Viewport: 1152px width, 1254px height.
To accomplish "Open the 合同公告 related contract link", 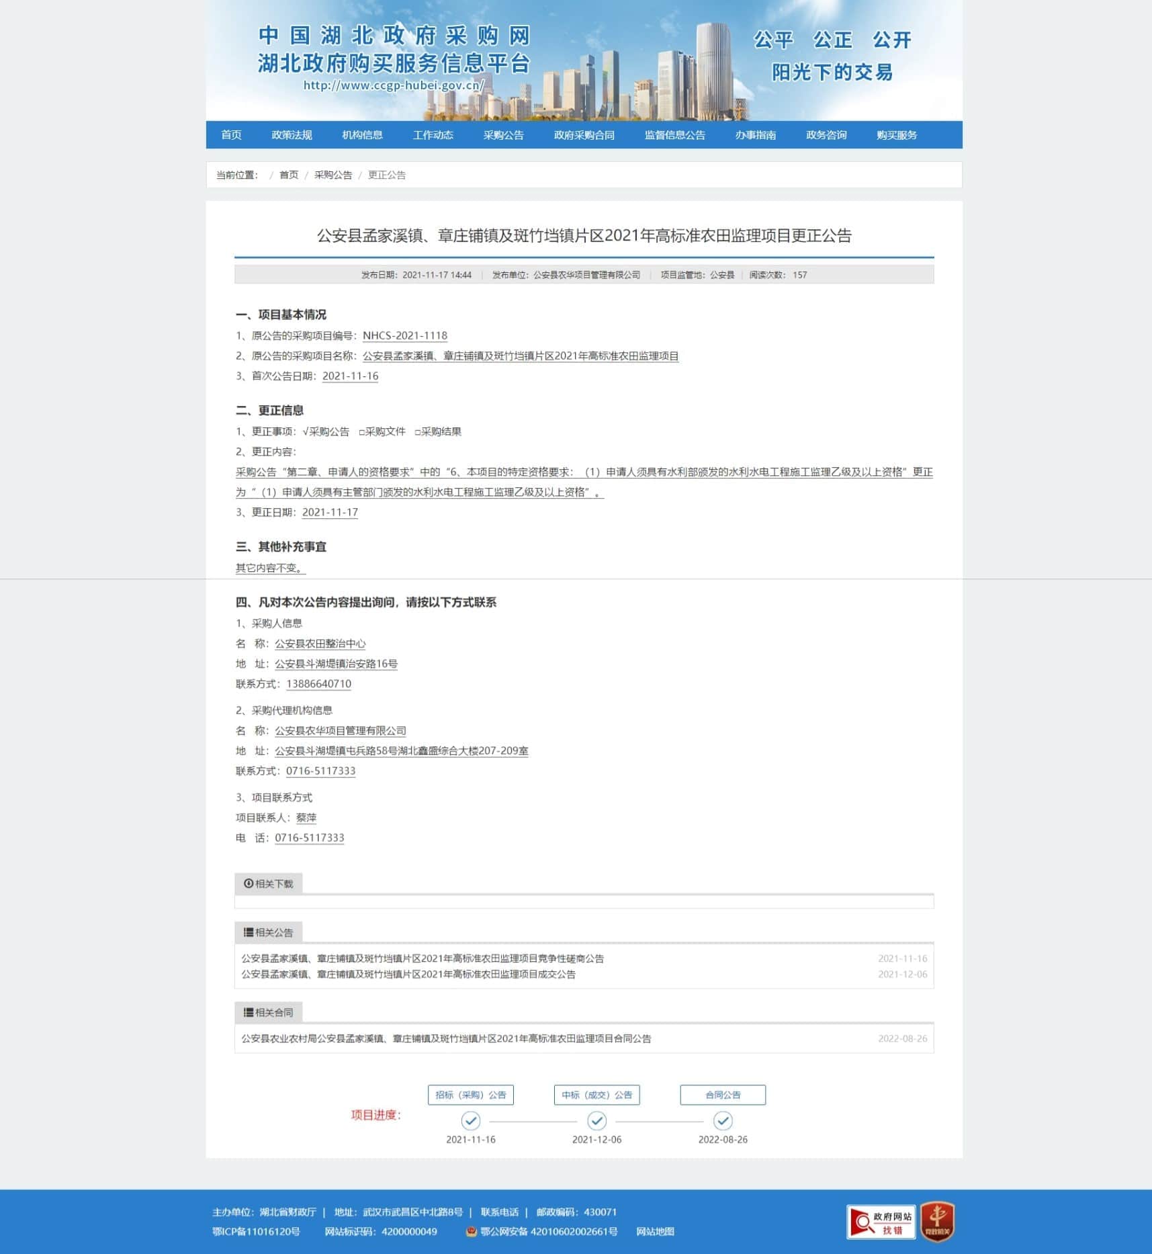I will click(x=446, y=1038).
